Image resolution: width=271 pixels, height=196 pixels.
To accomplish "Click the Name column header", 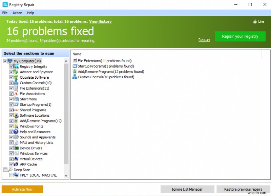I will click(x=77, y=54).
